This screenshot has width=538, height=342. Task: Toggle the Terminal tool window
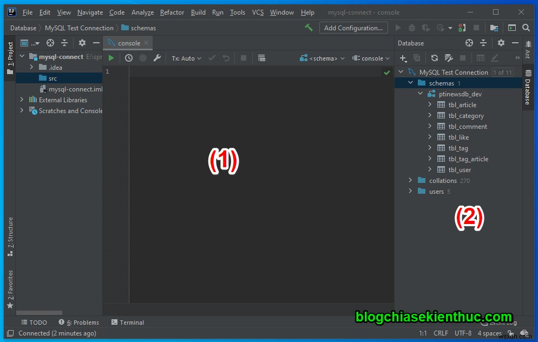coord(128,322)
